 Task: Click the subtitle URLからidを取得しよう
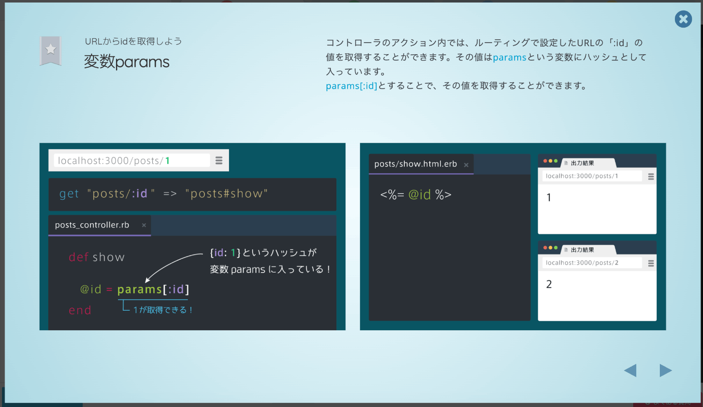(133, 41)
